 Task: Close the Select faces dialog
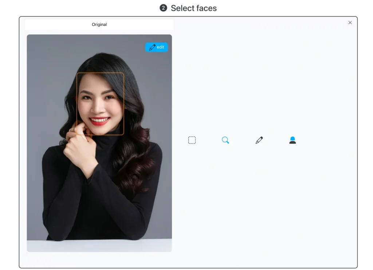point(350,23)
